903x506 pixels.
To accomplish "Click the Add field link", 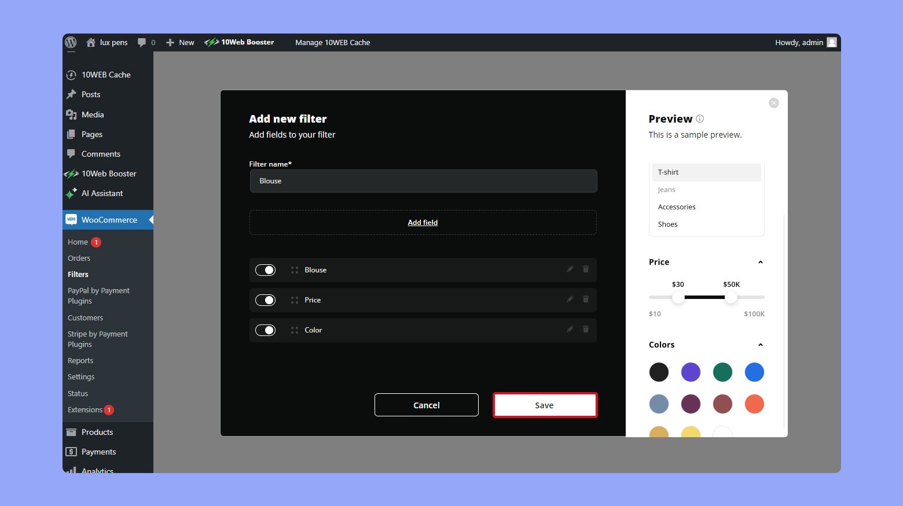I will (x=423, y=223).
